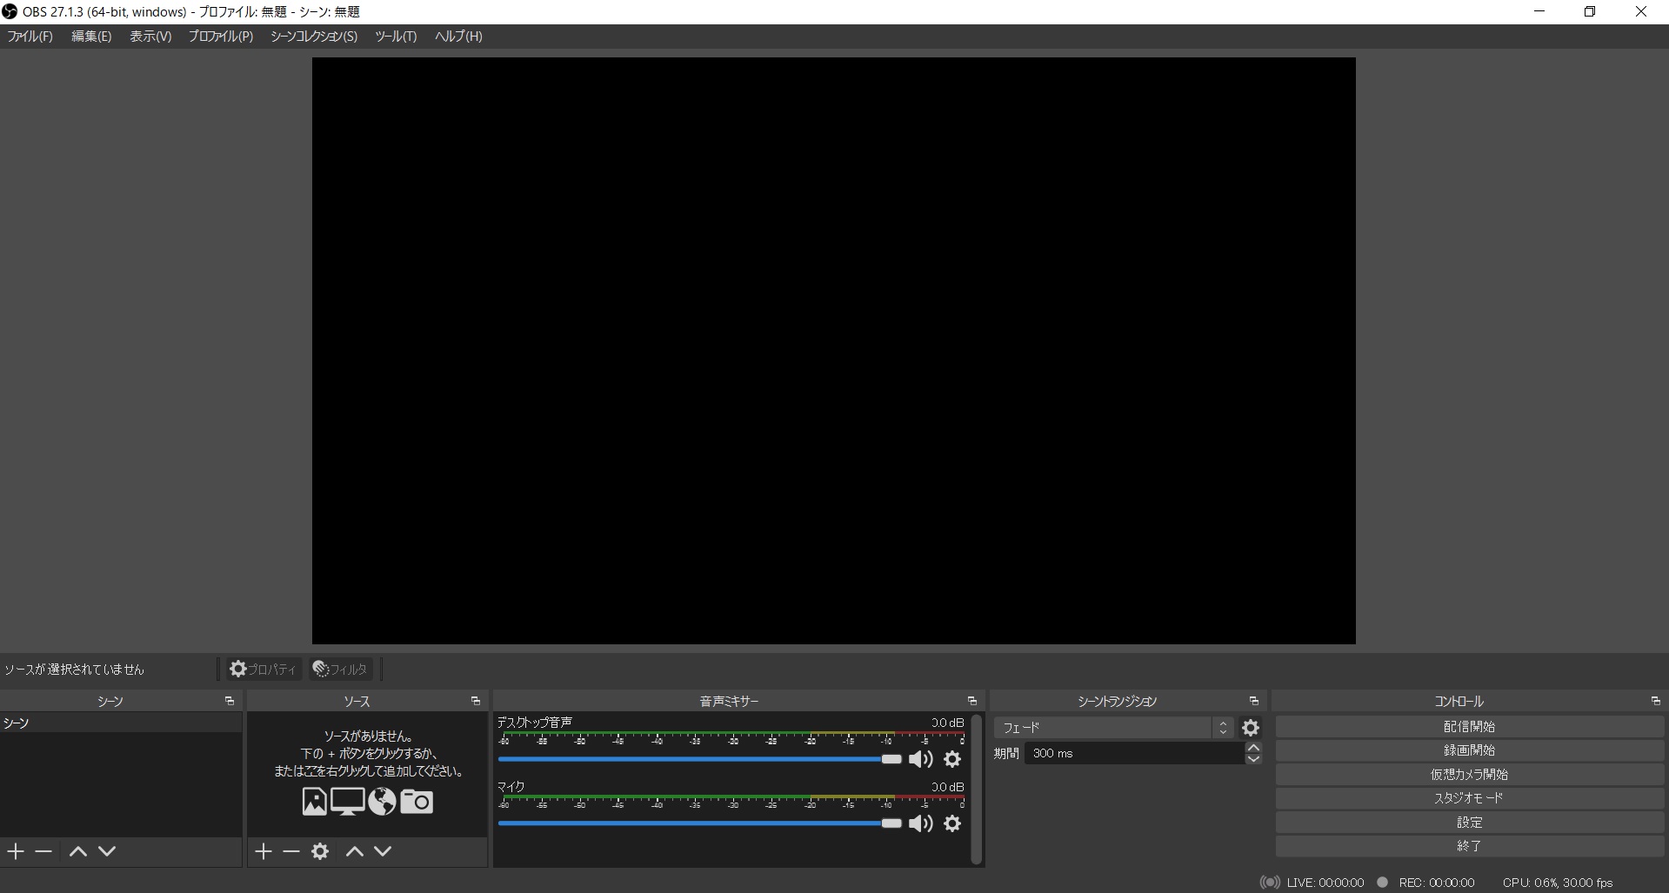Start virtual camera with 仮想カメラ開始
The width and height of the screenshot is (1669, 893).
click(x=1469, y=775)
